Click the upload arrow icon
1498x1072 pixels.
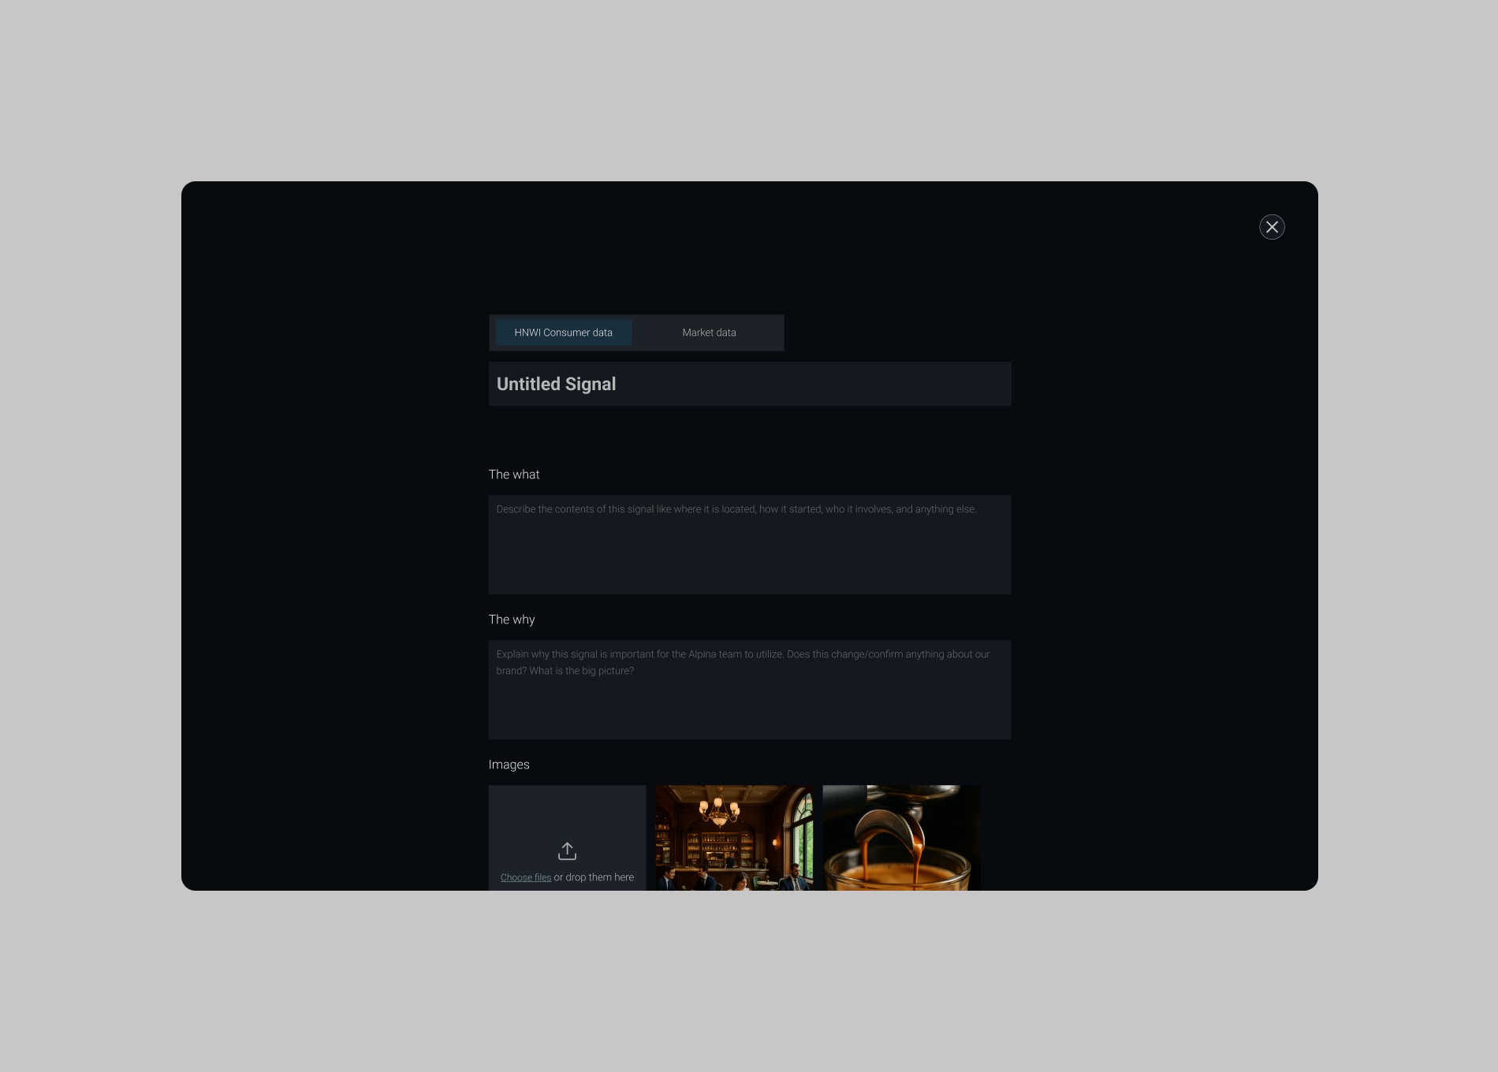tap(567, 851)
